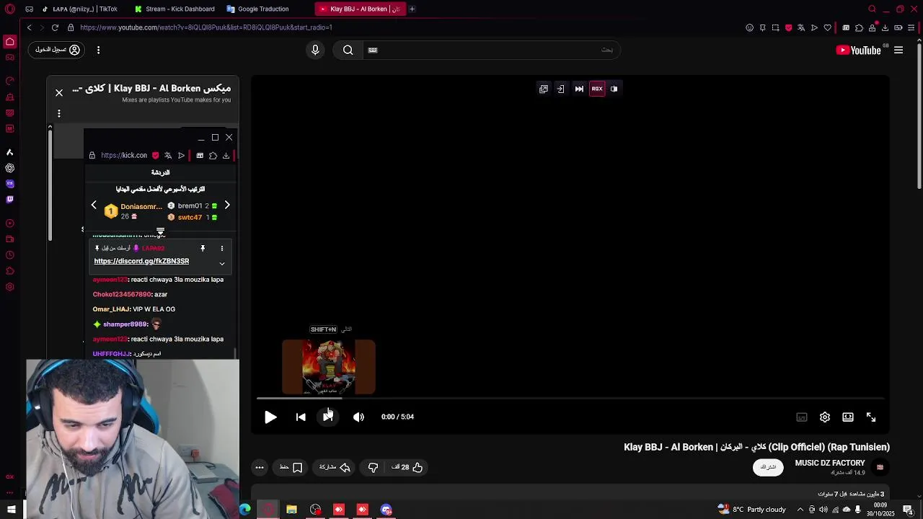Mute the video volume speaker icon
This screenshot has height=519, width=923.
tap(358, 417)
